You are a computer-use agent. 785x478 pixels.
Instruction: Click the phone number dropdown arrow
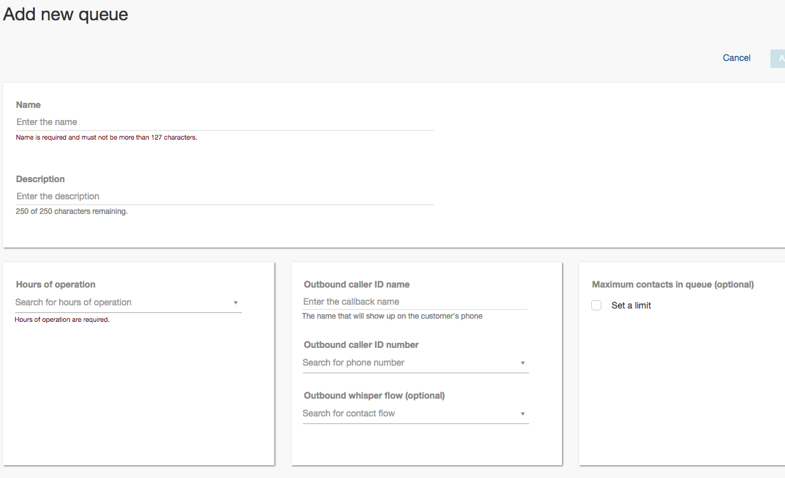(x=523, y=363)
